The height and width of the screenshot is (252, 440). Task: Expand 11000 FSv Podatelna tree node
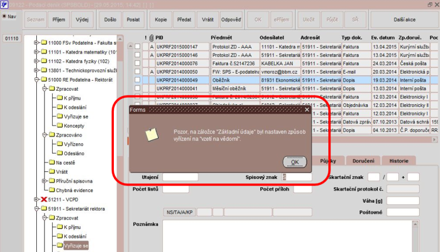[x=36, y=43]
